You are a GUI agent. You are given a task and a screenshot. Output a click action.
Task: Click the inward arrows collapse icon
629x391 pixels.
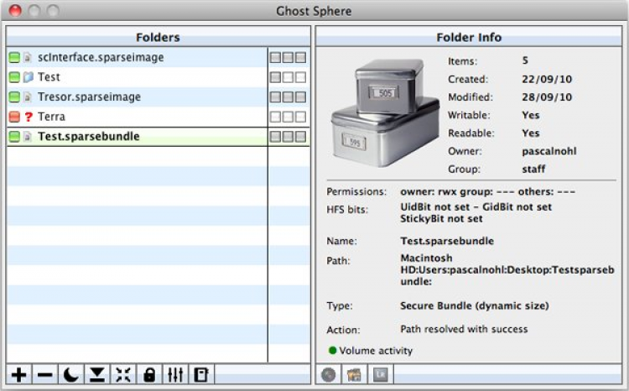tap(123, 375)
